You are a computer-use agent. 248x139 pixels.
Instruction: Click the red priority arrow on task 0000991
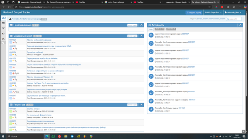tap(14, 49)
